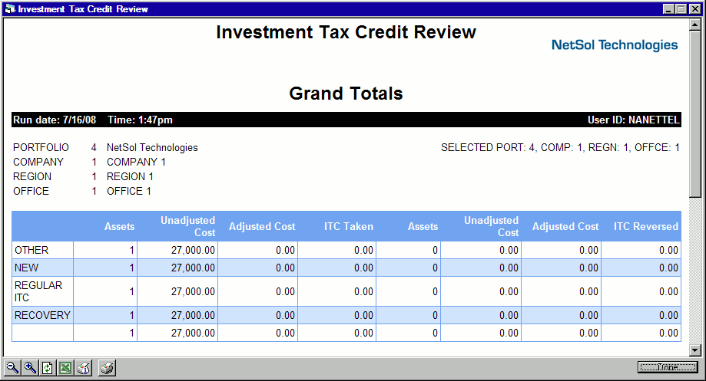The image size is (706, 381).
Task: Click the first Assets column header
Action: click(x=119, y=226)
